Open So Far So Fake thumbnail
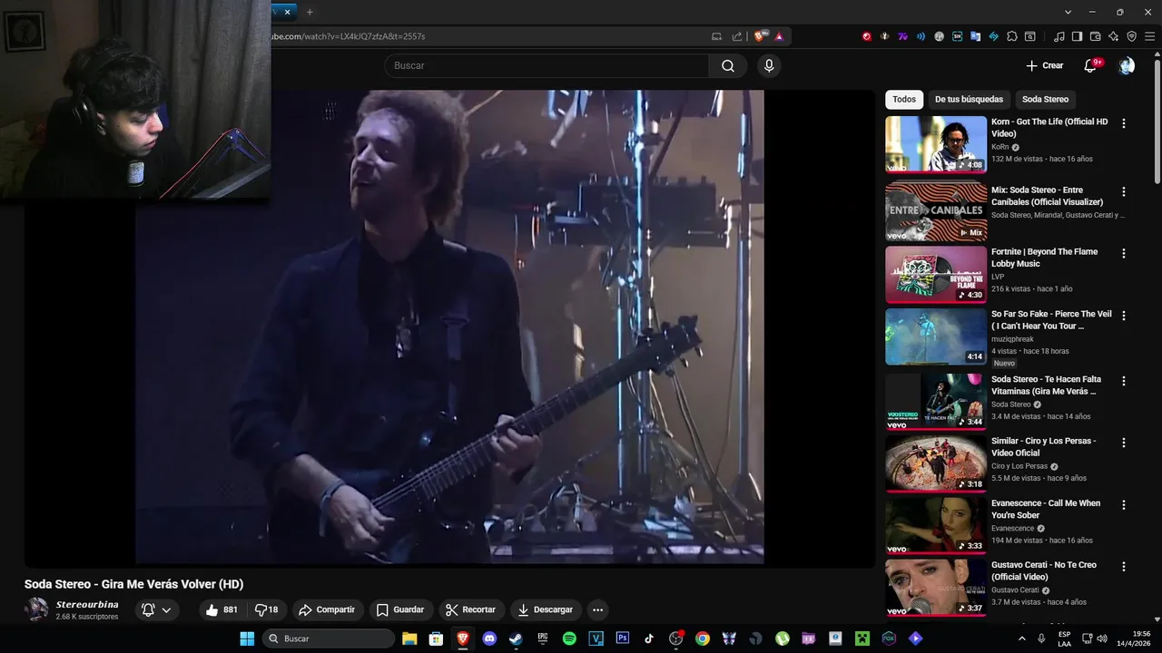Image resolution: width=1162 pixels, height=653 pixels. pos(936,336)
